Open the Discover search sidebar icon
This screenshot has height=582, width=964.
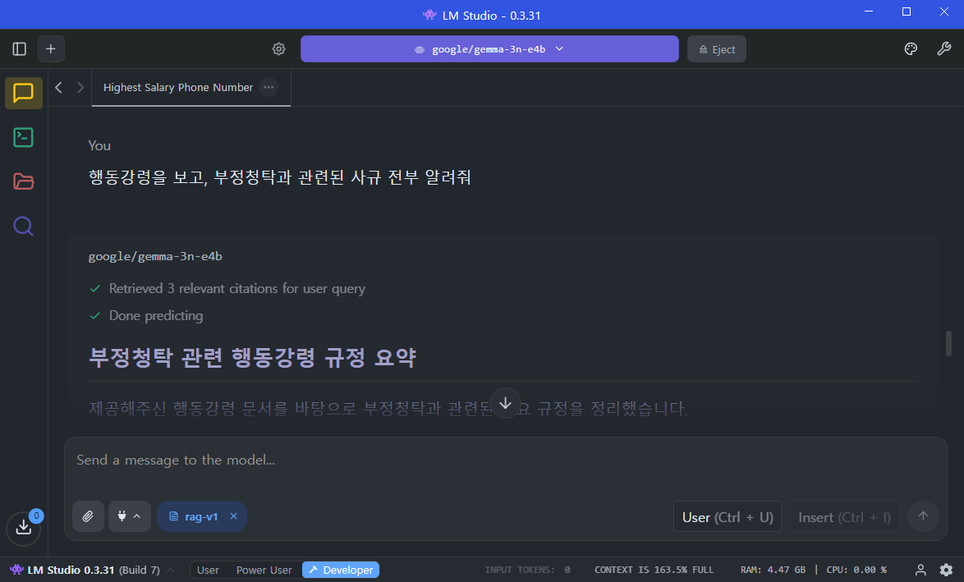click(24, 226)
